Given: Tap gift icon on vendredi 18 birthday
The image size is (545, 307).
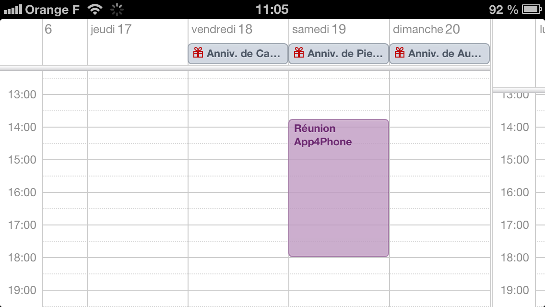Looking at the screenshot, I should [x=198, y=53].
